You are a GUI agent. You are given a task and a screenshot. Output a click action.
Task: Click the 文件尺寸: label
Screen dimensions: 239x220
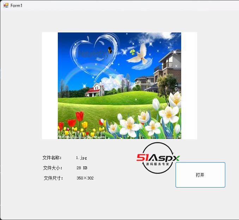click(54, 178)
